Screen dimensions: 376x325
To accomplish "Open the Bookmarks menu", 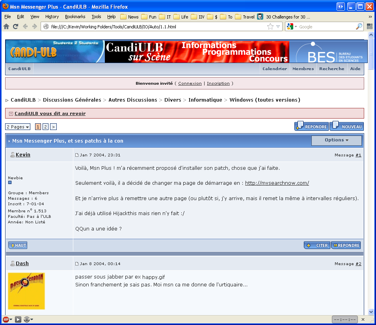I will tap(75, 17).
